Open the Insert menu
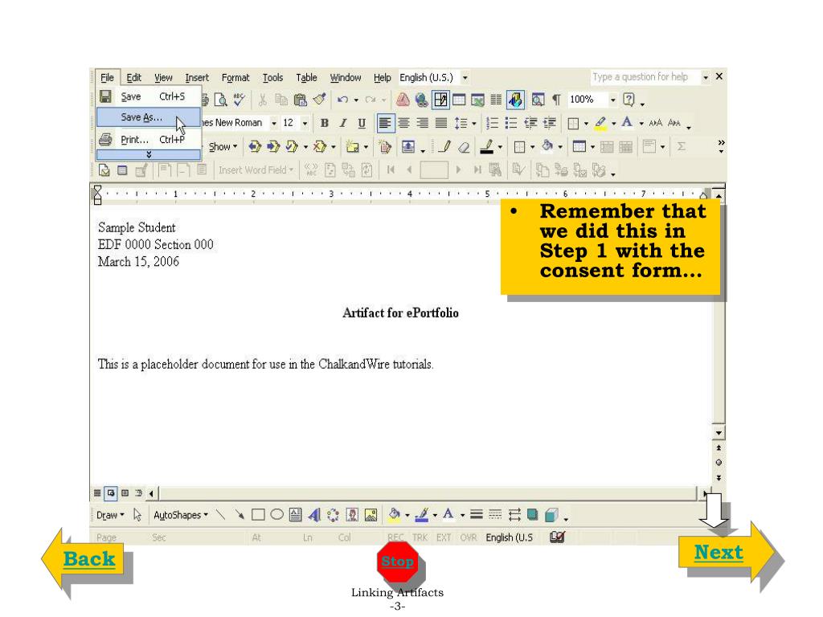 coord(197,78)
